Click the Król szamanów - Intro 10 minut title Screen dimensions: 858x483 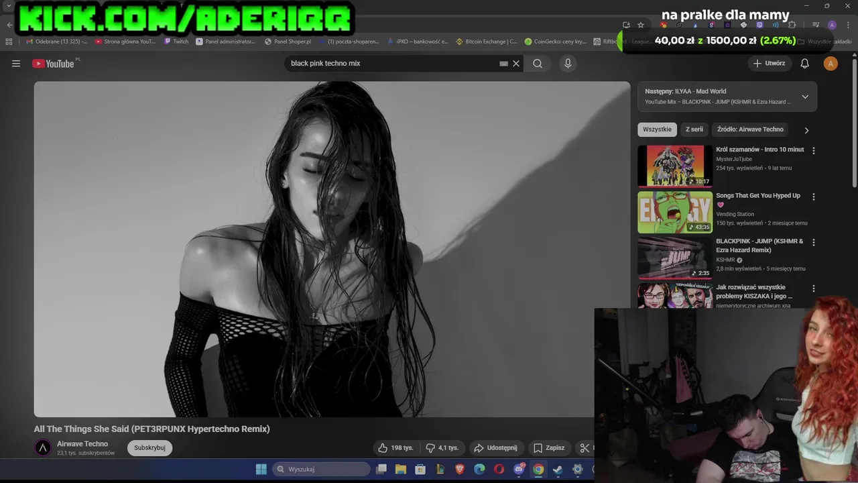759,150
